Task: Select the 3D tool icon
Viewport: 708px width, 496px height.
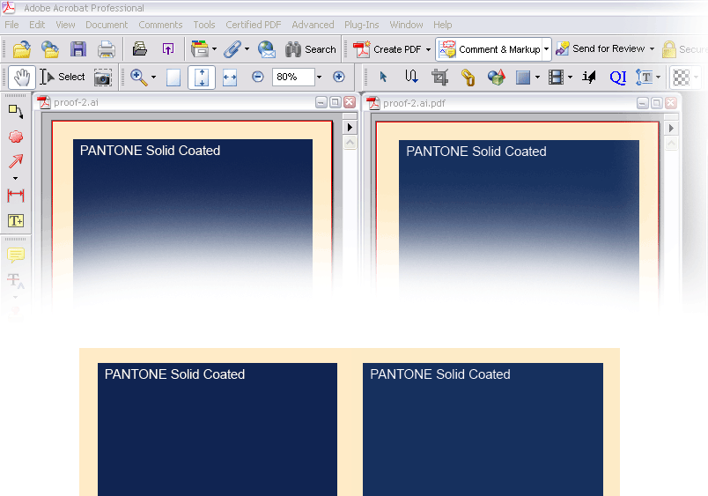Action: [497, 78]
